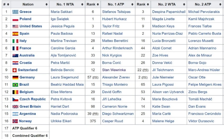Screen dimensions: 224x139
Task: Click the Australia flag icon
Action: [15, 55]
